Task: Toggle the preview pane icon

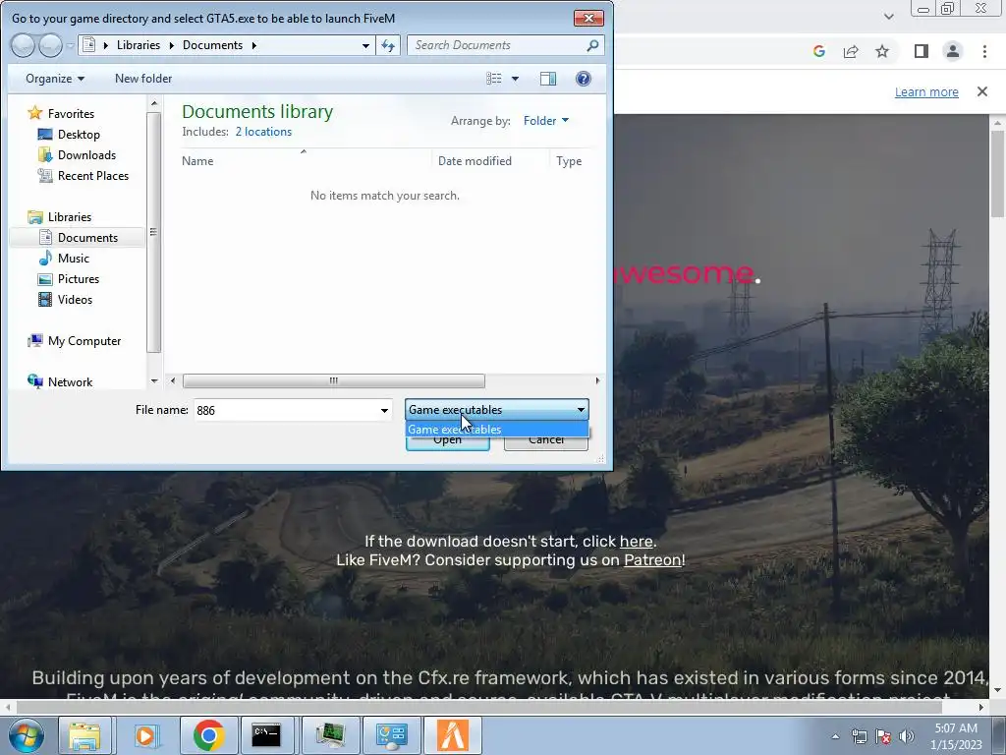Action: (548, 79)
